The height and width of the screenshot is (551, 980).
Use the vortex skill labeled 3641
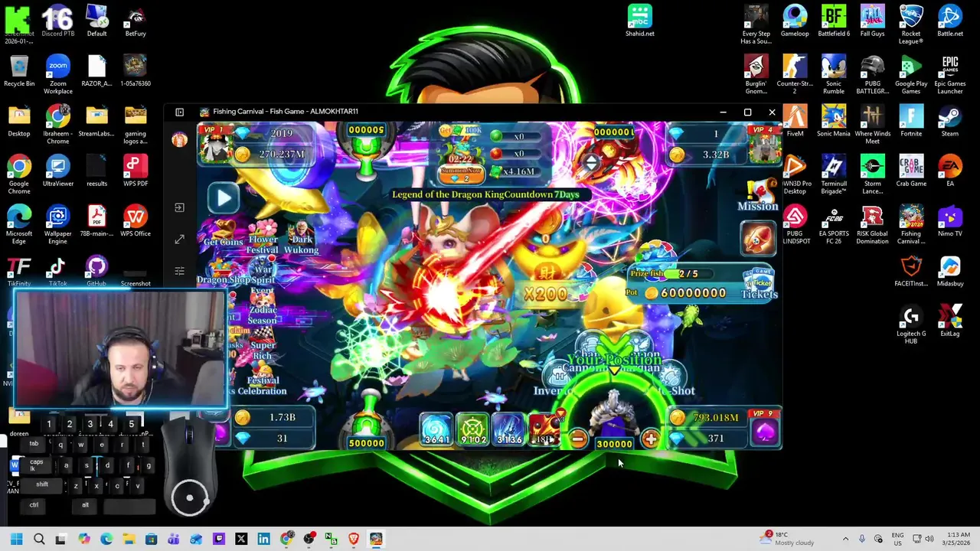pyautogui.click(x=436, y=429)
